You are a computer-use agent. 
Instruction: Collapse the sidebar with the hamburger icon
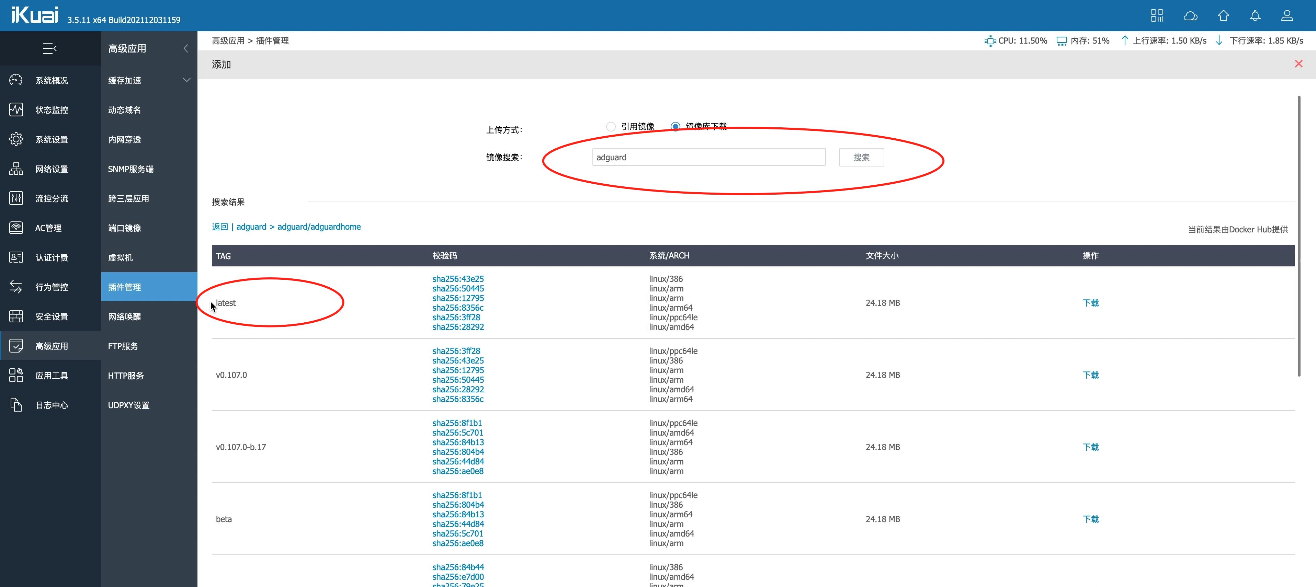click(x=49, y=48)
